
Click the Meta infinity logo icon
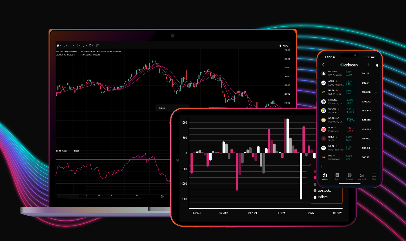[323, 148]
